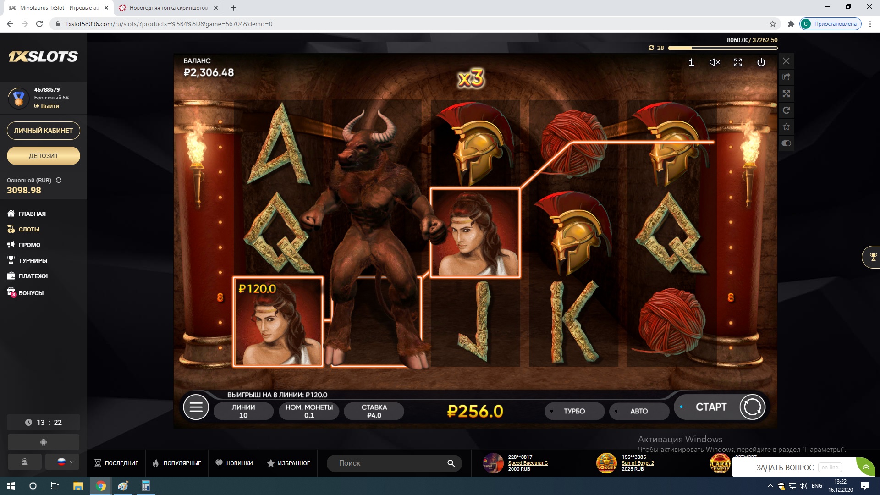Enable ТУРБО spin mode
This screenshot has height=495, width=880.
point(574,411)
